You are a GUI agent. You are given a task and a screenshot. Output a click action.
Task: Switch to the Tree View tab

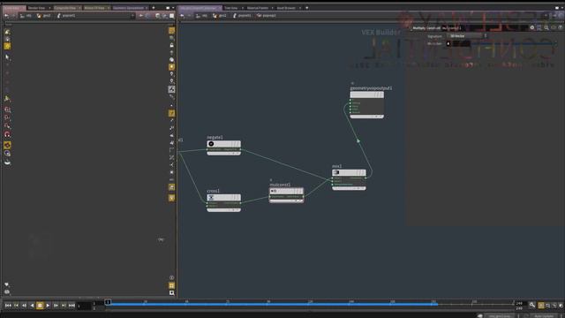231,8
